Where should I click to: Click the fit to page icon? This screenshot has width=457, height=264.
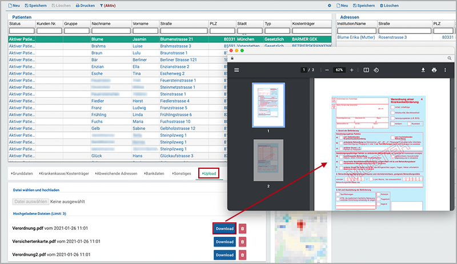[366, 70]
